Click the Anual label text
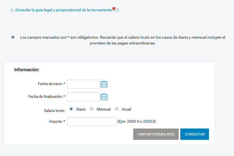The image size is (234, 156). point(127,109)
